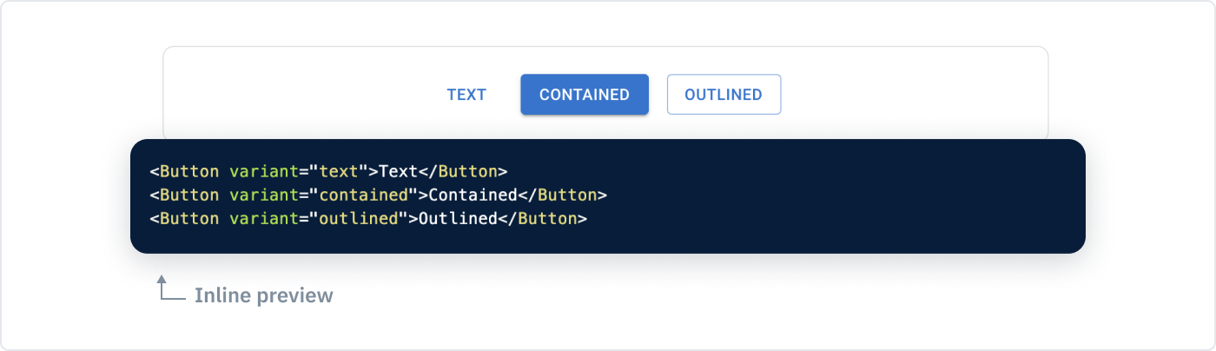Select the Inline preview label
Viewport: 1216px width, 351px height.
pyautogui.click(x=263, y=295)
